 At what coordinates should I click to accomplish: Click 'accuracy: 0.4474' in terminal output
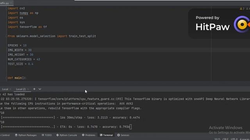coord(126,117)
